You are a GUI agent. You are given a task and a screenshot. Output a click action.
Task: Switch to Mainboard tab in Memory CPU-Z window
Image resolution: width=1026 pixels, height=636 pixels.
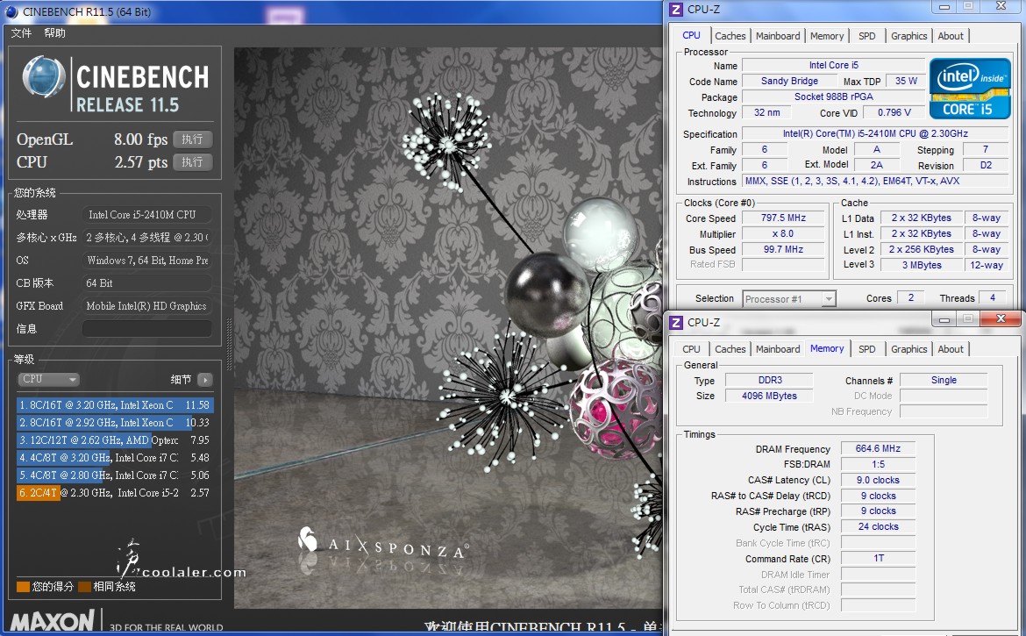pos(777,349)
